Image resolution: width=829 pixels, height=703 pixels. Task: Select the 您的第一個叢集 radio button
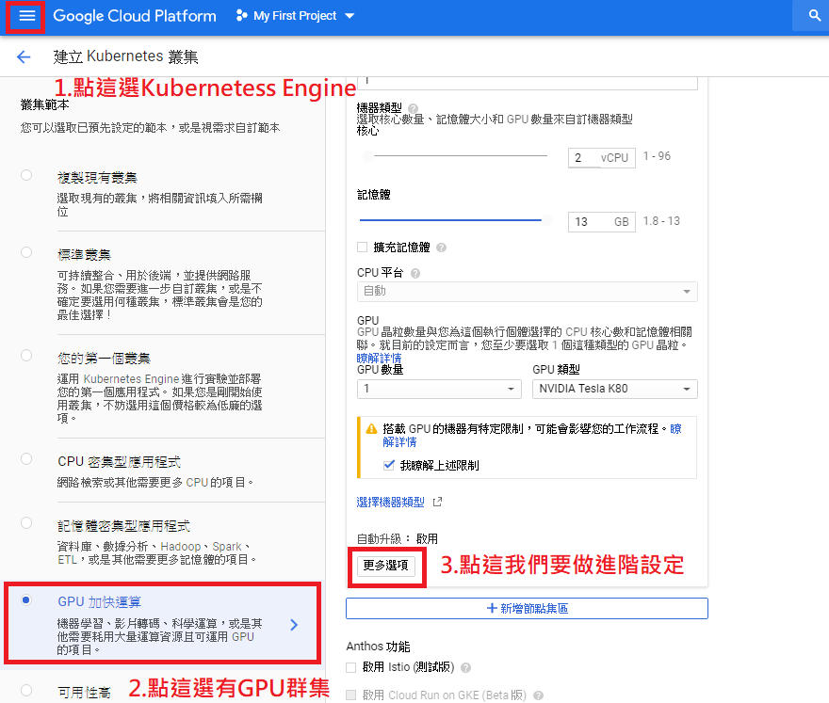tap(26, 356)
